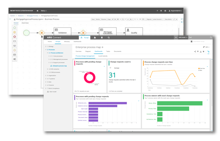Click the search magnifier icon beside the Portal tab
Viewport: 220px width, 141px height.
pos(108,37)
